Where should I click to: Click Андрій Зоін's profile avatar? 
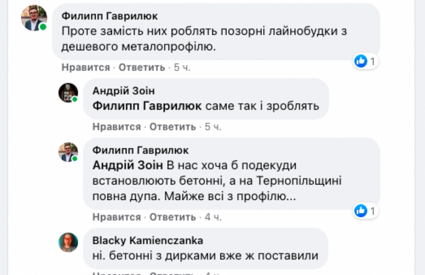[68, 92]
